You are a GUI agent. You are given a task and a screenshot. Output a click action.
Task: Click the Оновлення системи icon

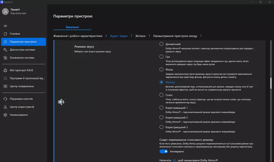coord(5,58)
